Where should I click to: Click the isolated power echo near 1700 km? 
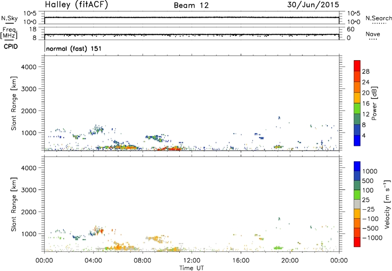coord(279,117)
